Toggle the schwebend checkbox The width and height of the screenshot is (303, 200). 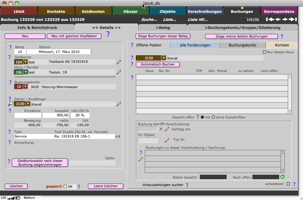[288, 184]
